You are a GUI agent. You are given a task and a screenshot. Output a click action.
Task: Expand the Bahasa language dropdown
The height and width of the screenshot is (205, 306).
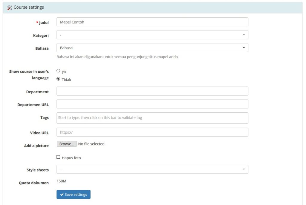[152, 48]
